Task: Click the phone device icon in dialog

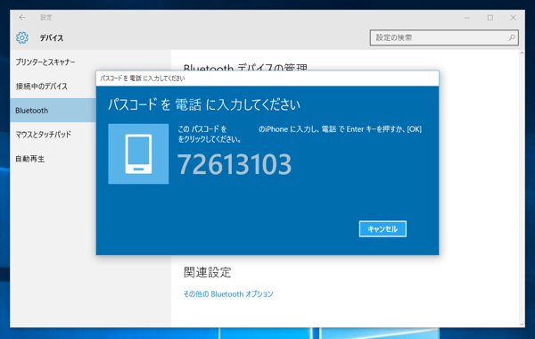Action: [138, 154]
